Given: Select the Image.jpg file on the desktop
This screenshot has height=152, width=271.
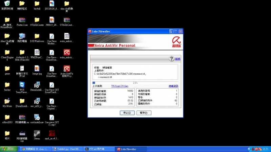Looking at the screenshot, I should [x=37, y=70].
